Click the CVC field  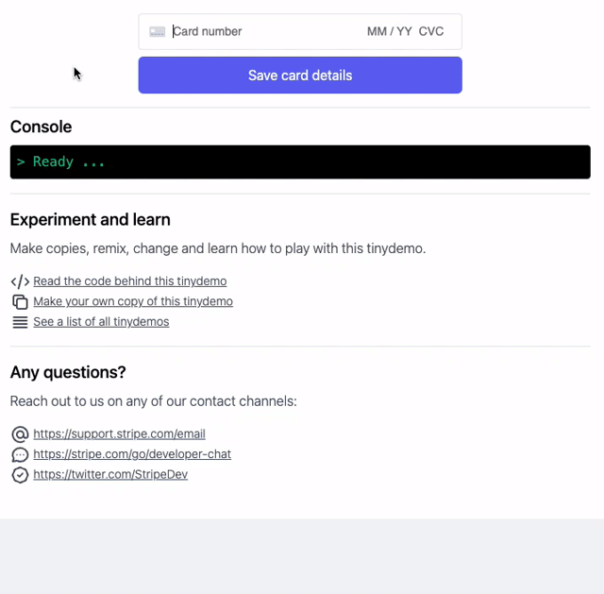[431, 31]
